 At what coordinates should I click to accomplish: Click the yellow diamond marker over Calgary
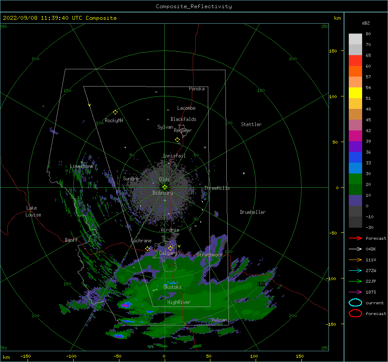click(x=170, y=248)
